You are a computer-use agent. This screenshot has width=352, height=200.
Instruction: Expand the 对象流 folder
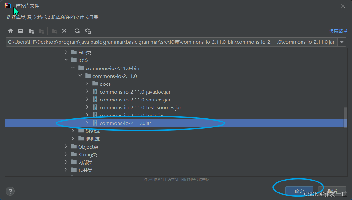click(73, 131)
